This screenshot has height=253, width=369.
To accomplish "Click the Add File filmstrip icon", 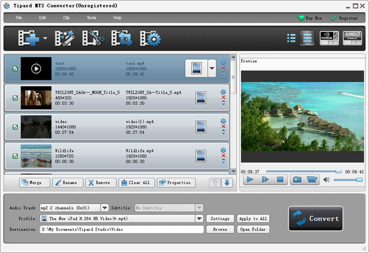I will pos(28,38).
